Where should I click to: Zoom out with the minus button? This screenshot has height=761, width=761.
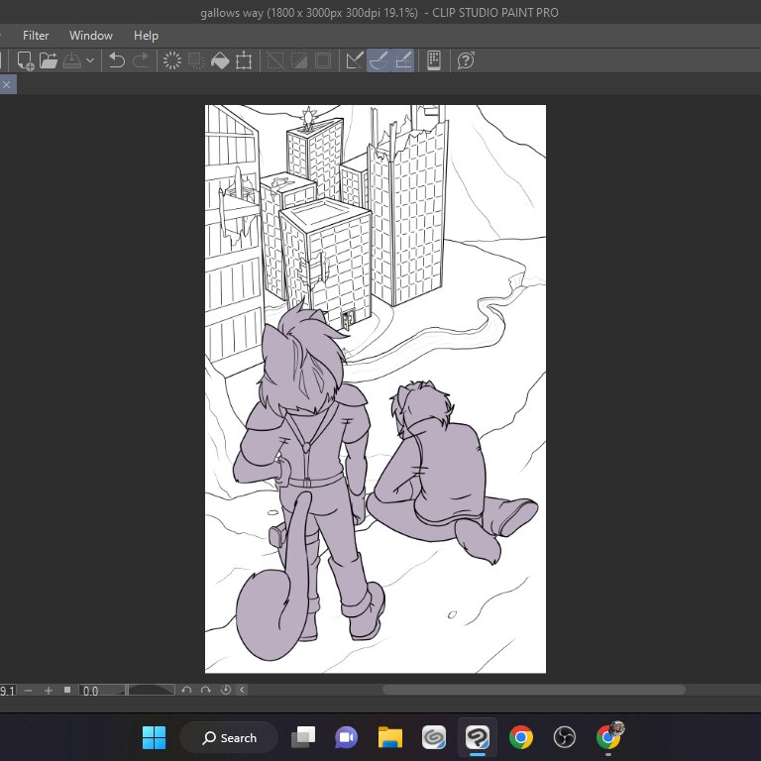tap(28, 690)
